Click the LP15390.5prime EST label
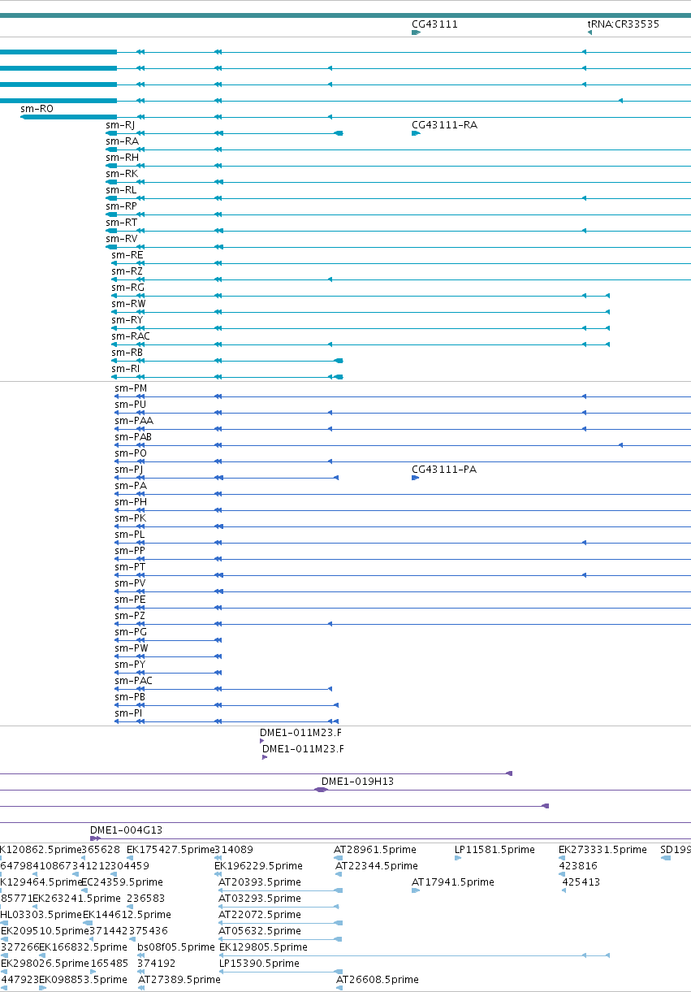 click(259, 964)
